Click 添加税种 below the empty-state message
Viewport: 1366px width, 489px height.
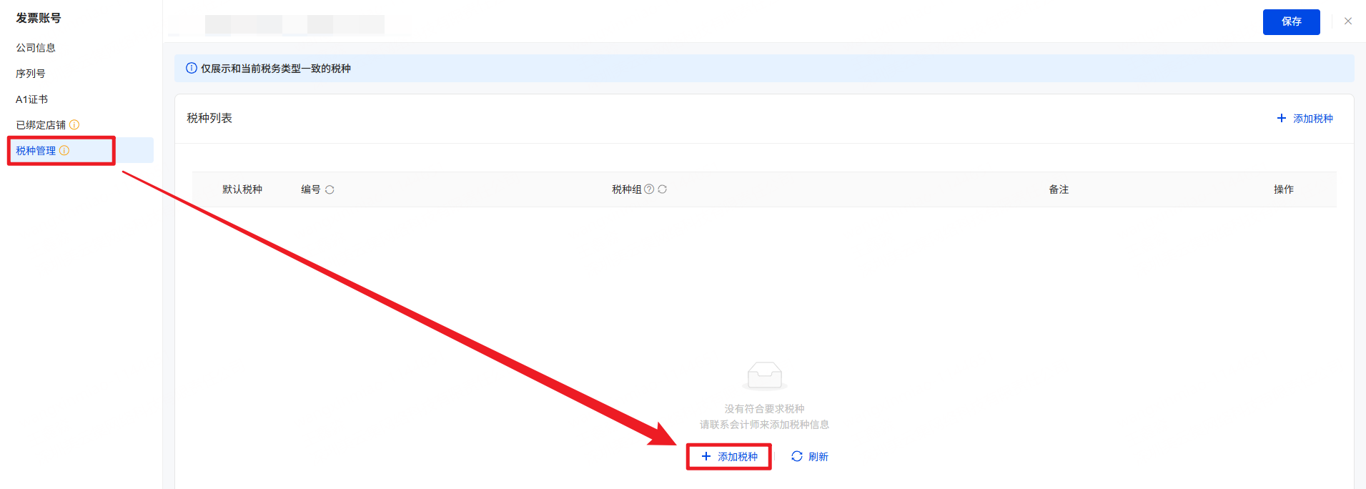pyautogui.click(x=730, y=456)
